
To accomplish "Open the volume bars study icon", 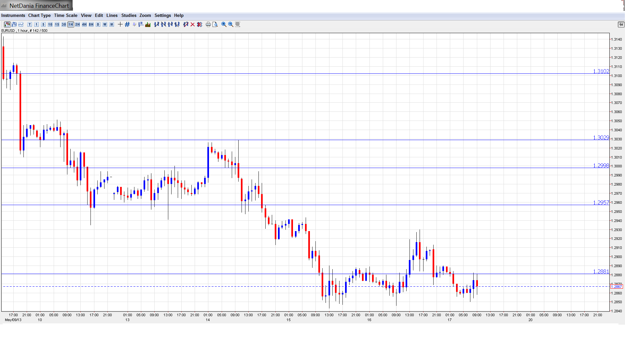I will click(x=148, y=24).
